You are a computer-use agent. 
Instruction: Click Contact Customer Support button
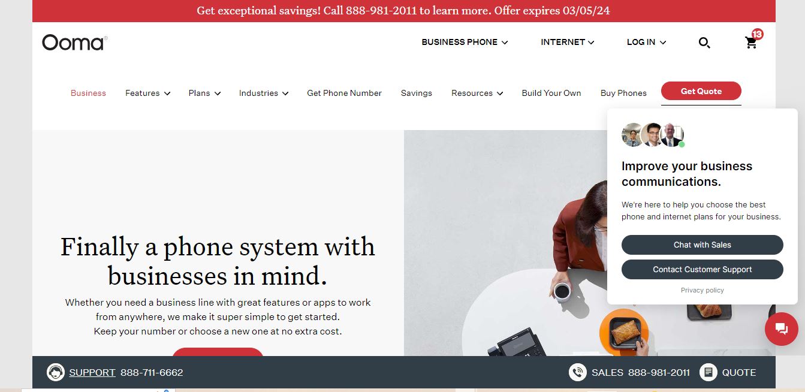[703, 269]
